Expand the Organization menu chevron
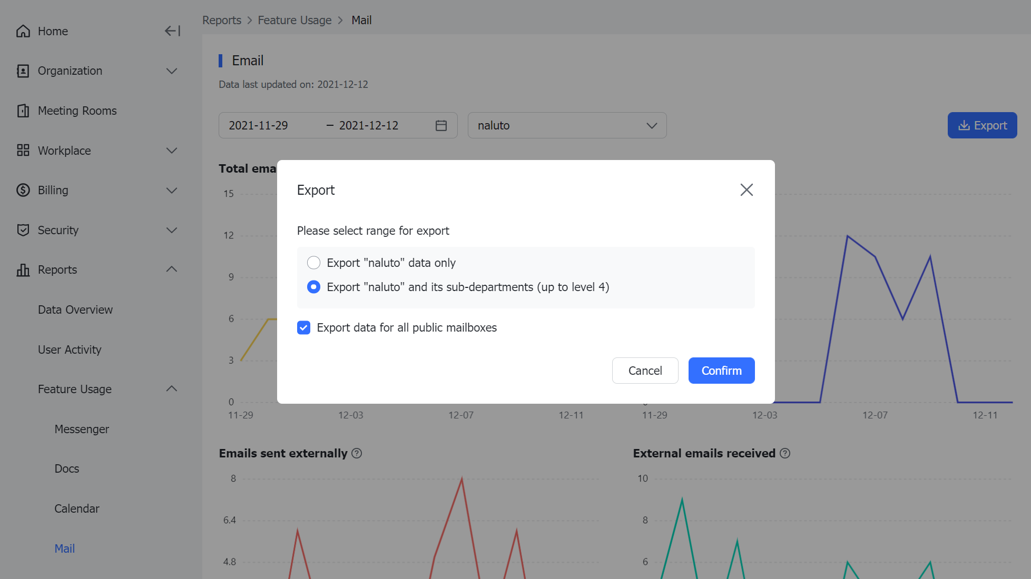This screenshot has height=579, width=1031. click(172, 71)
